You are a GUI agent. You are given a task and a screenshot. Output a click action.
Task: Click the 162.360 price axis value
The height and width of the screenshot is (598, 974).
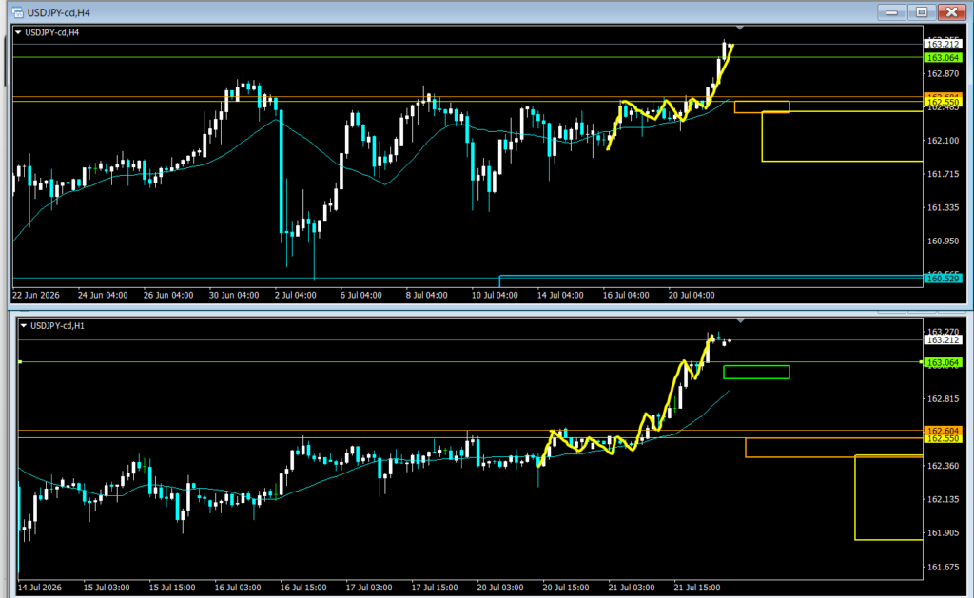[943, 466]
